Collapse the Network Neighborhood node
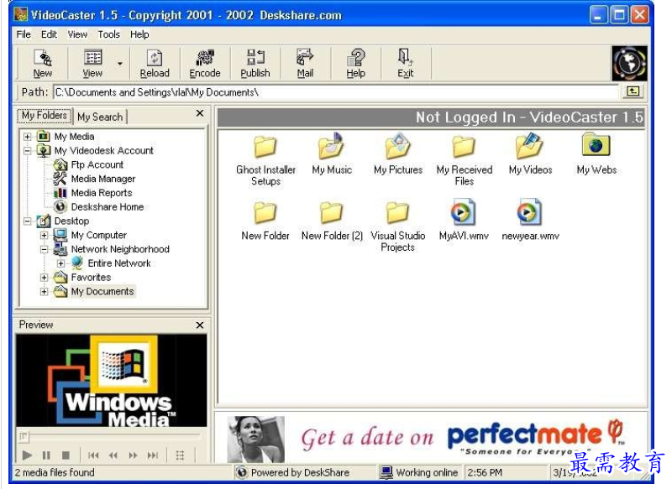The image size is (672, 489). click(45, 249)
